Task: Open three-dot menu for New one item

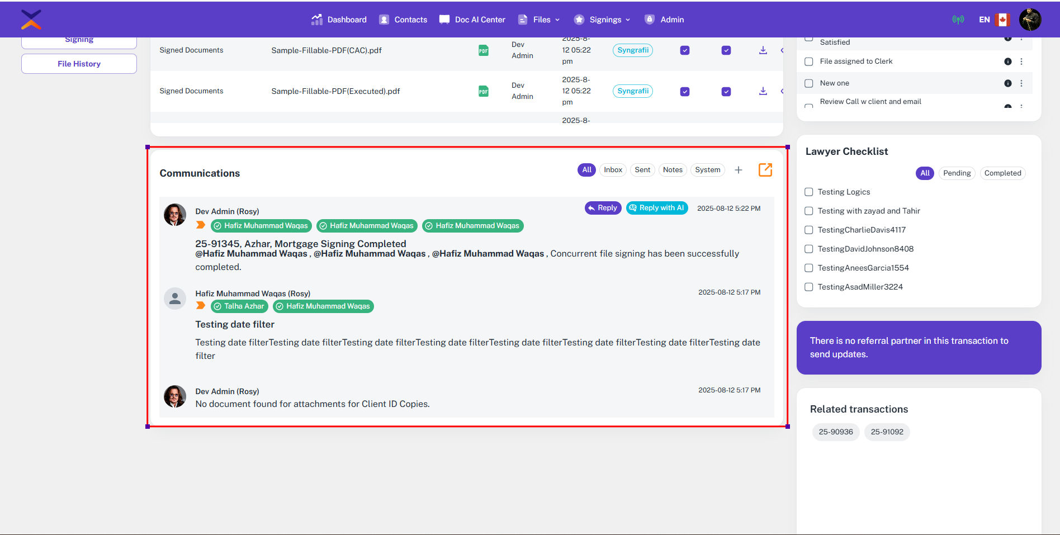Action: pos(1021,83)
